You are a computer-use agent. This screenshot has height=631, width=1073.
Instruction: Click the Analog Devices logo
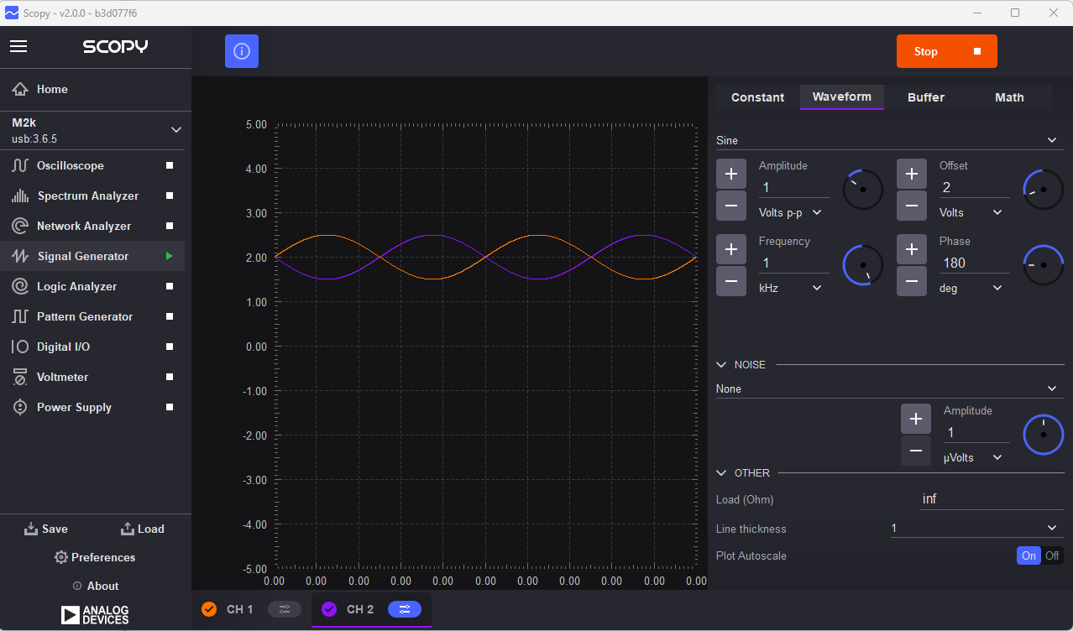(95, 615)
